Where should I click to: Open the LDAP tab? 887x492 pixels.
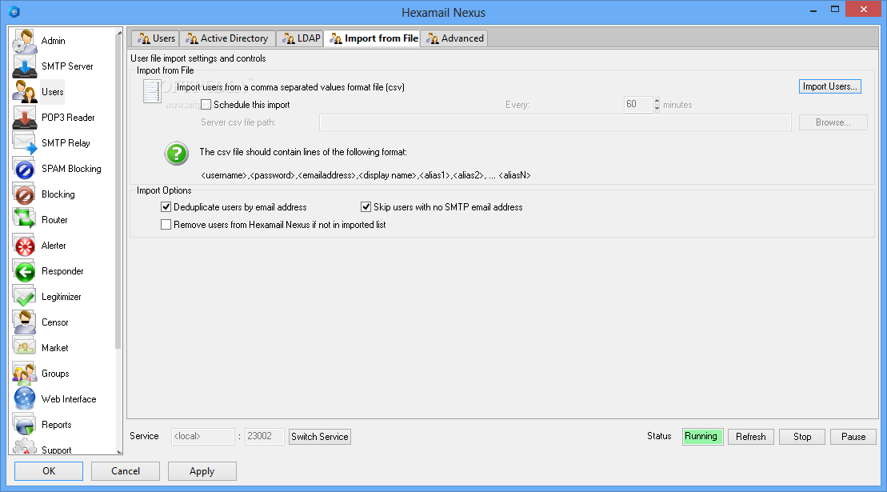click(301, 38)
